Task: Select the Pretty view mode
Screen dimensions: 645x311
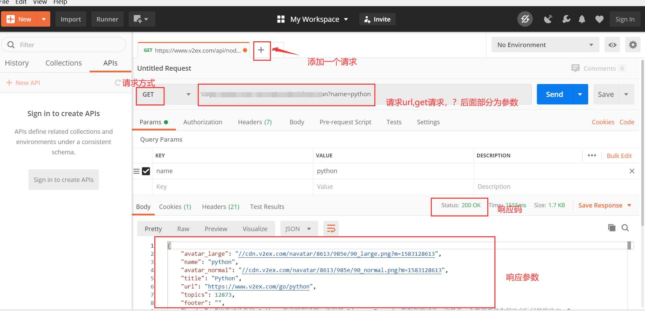Action: pyautogui.click(x=153, y=229)
